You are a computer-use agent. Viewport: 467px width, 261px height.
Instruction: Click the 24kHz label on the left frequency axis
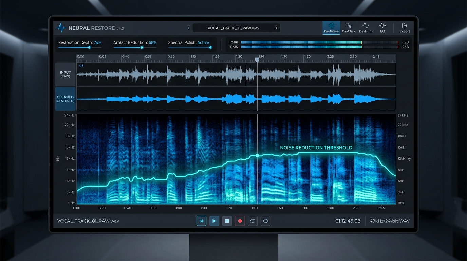(69, 115)
